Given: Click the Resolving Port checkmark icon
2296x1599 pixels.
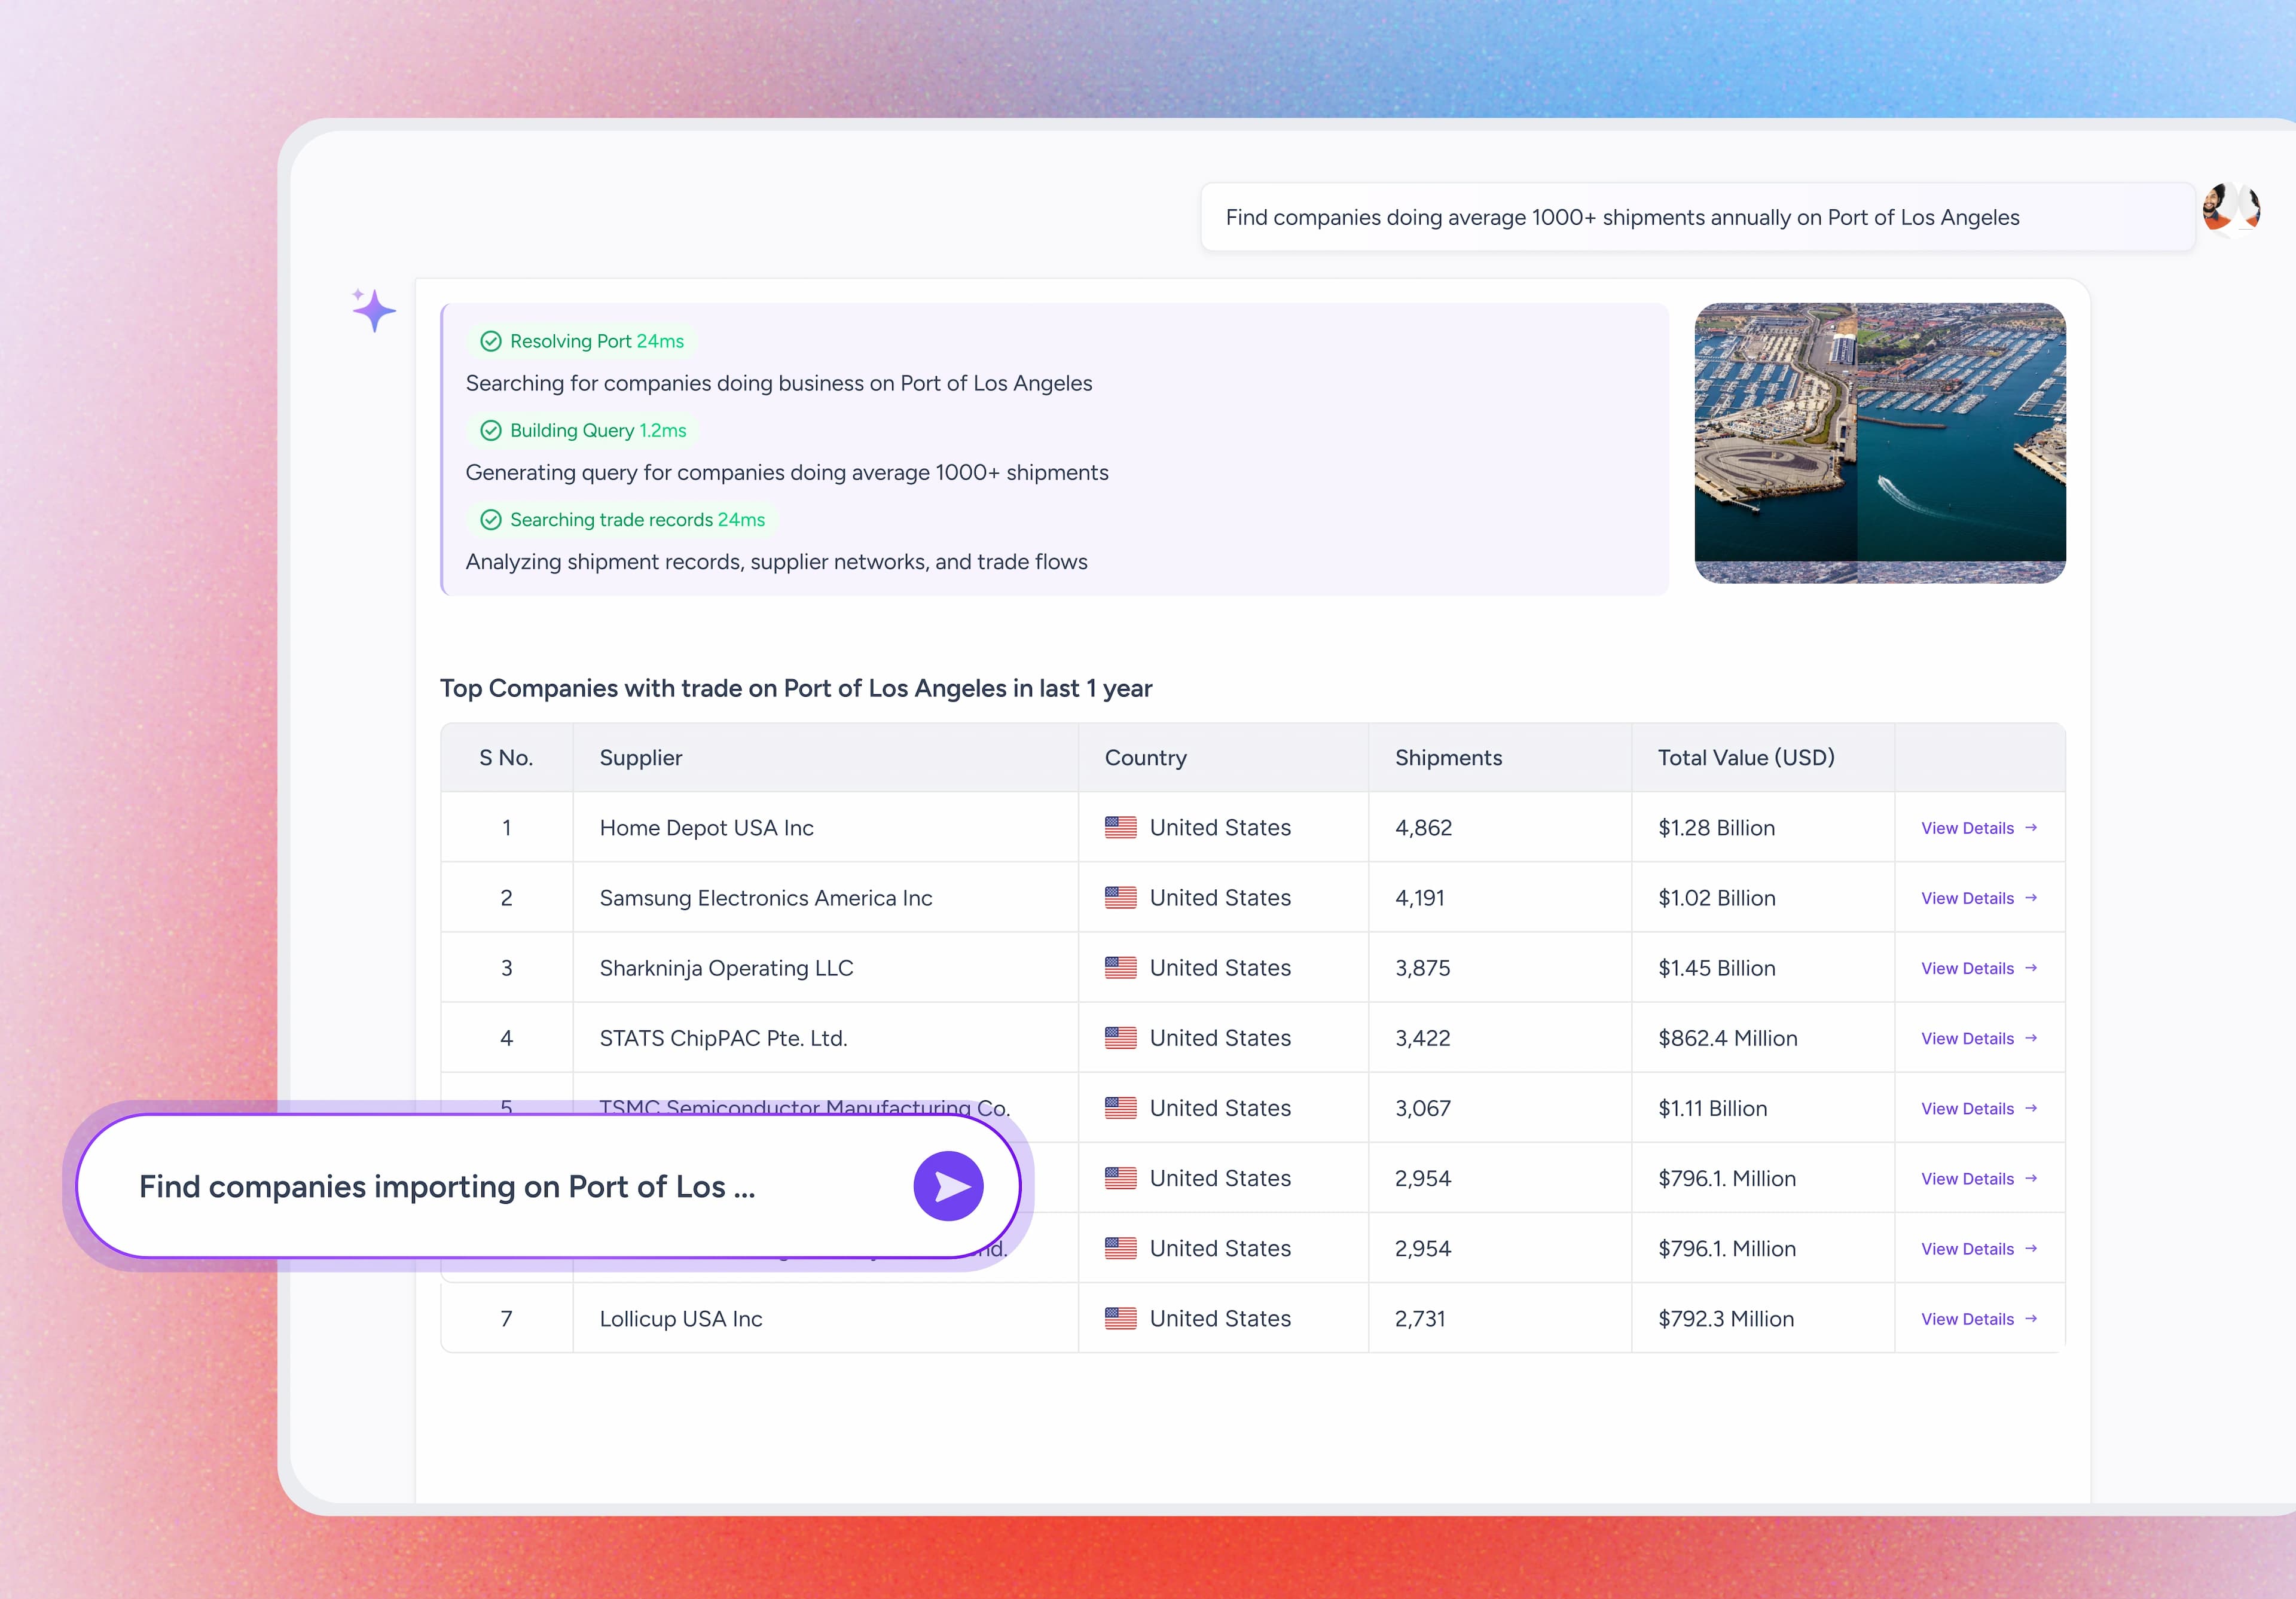Looking at the screenshot, I should tap(491, 341).
